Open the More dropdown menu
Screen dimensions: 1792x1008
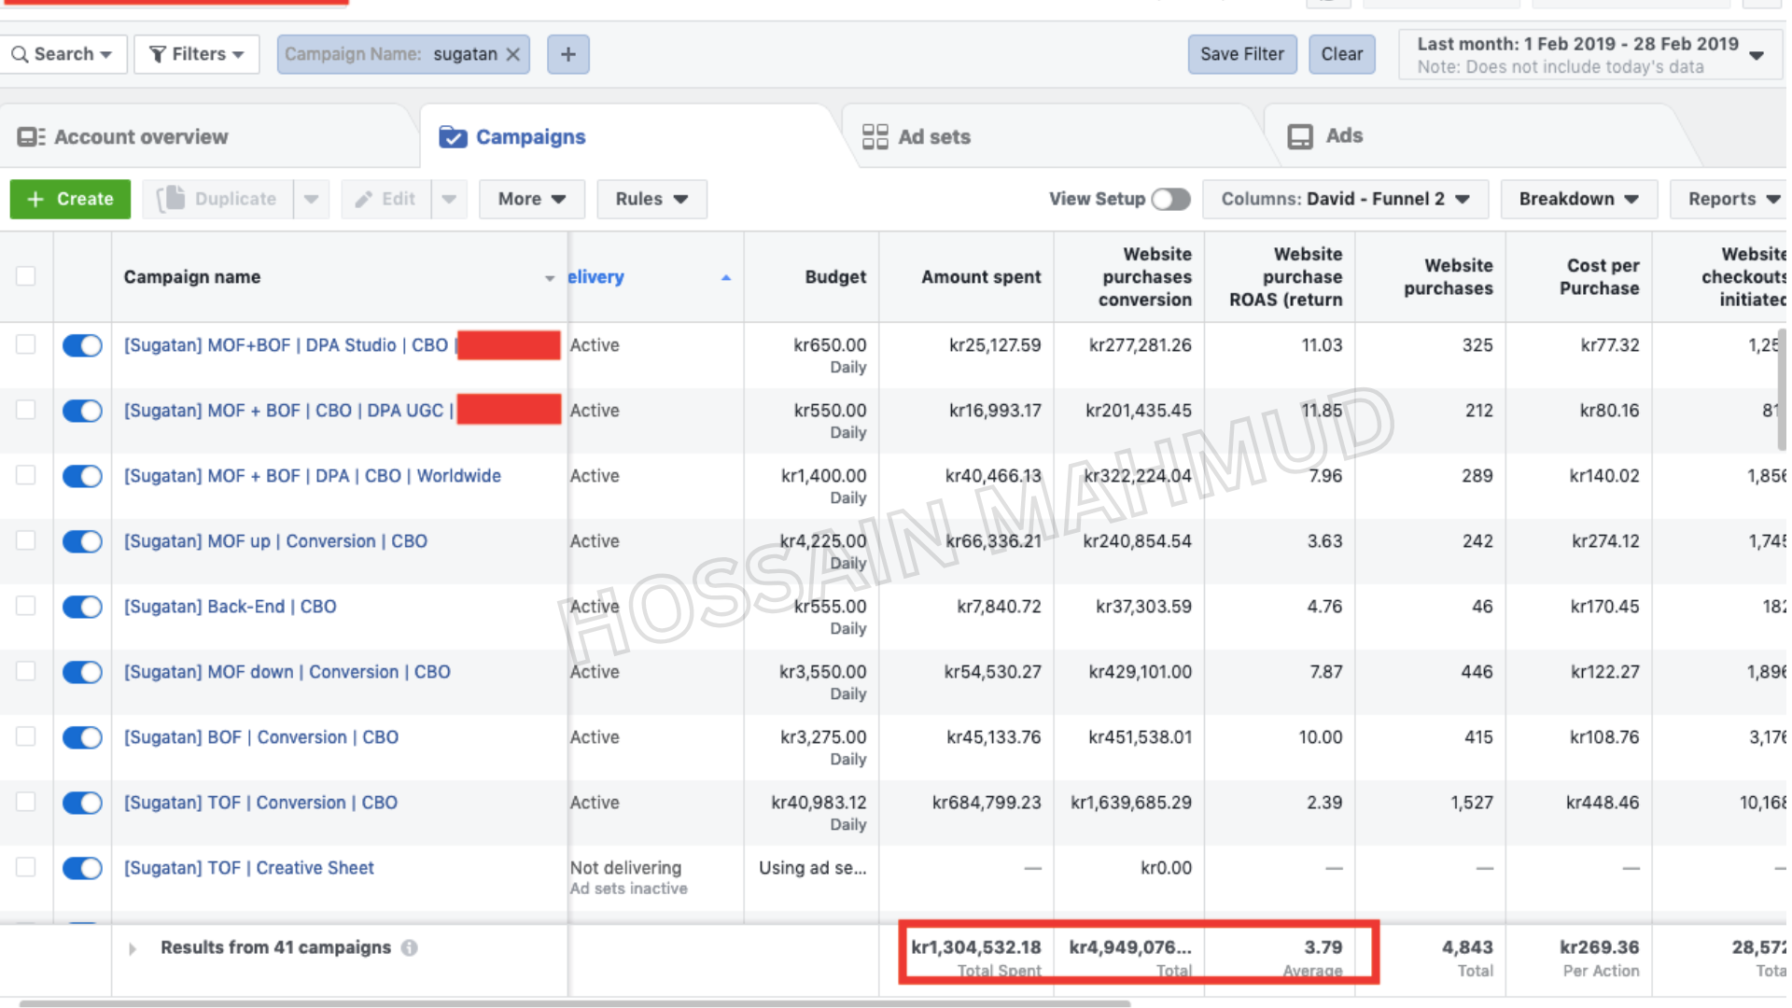tap(532, 199)
